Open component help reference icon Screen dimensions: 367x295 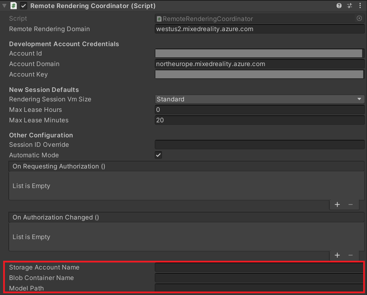(x=339, y=6)
